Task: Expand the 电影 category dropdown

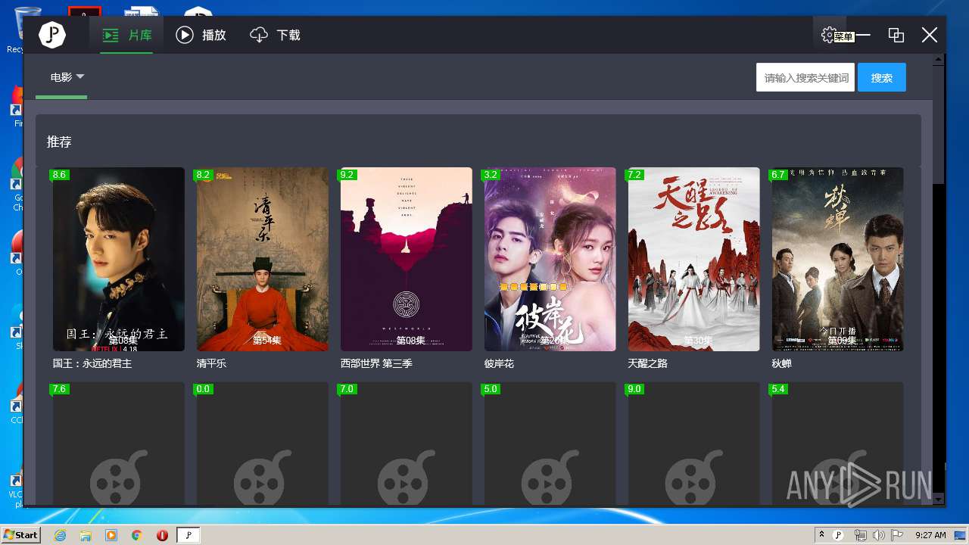Action: (x=67, y=77)
